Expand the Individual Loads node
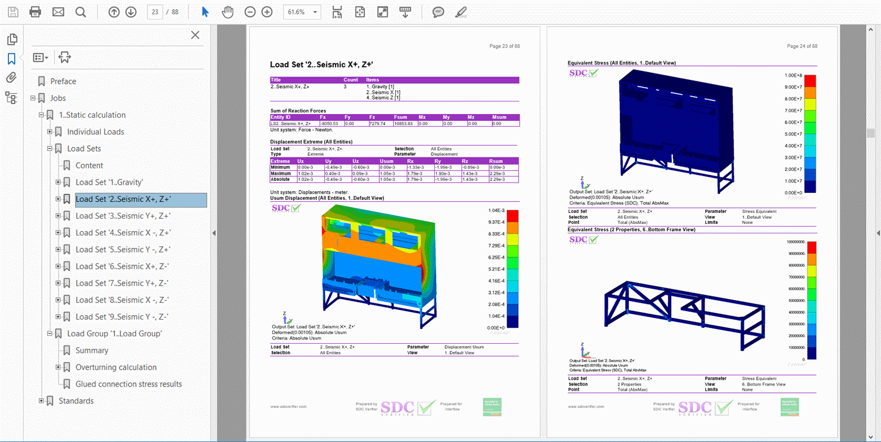The image size is (881, 442). tap(50, 132)
